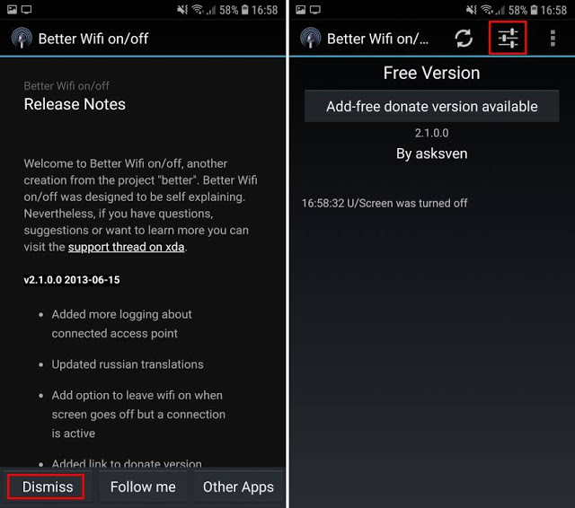The width and height of the screenshot is (575, 508).
Task: Tap the 2.1.0.0 version number text
Action: pos(431,133)
